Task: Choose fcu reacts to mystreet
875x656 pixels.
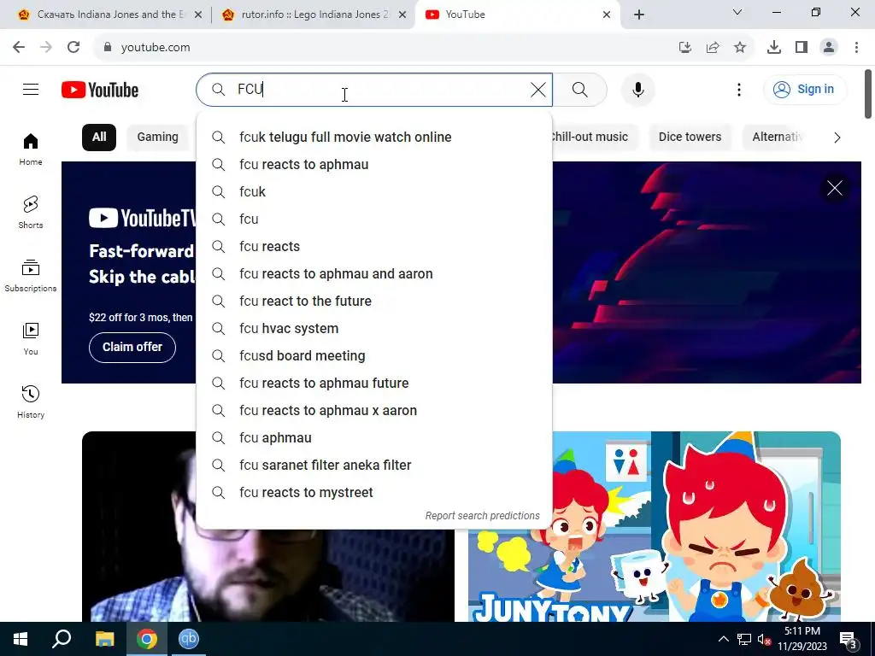Action: coord(374,493)
